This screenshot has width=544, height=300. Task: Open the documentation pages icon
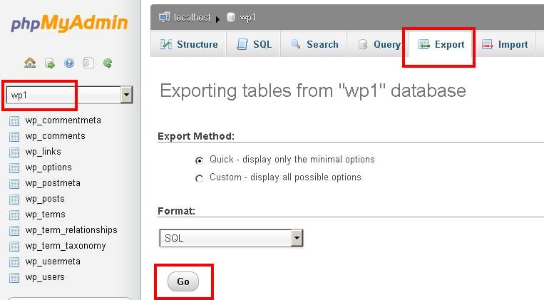(88, 63)
